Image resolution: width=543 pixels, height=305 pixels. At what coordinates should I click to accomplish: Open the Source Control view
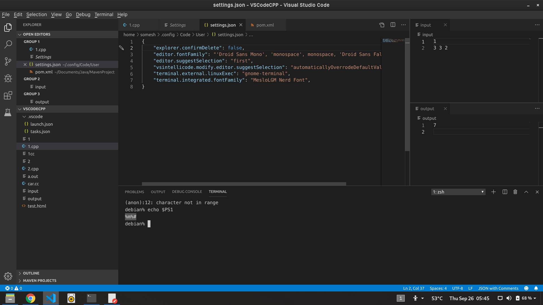[x=8, y=61]
